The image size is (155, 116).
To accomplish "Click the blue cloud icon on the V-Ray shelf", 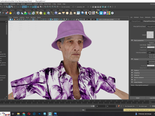I will (101, 13).
